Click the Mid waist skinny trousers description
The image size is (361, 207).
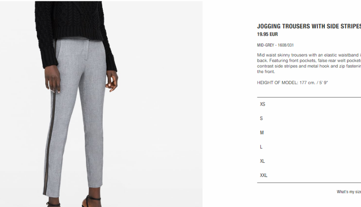pos(309,63)
